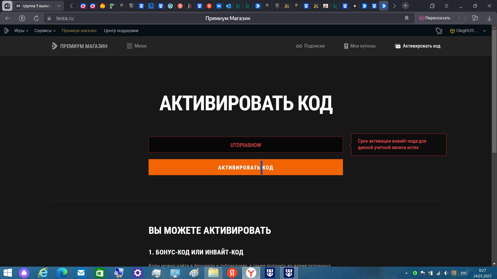Viewport: 497px width, 279px height.
Task: Open the notifications tag icon near the username
Action: tap(439, 31)
